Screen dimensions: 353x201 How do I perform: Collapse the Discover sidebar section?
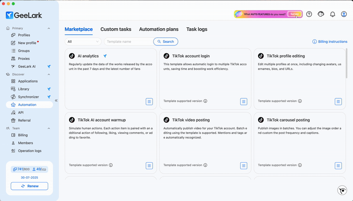click(49, 74)
